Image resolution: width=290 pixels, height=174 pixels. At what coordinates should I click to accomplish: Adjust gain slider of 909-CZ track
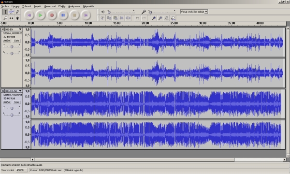click(12, 108)
